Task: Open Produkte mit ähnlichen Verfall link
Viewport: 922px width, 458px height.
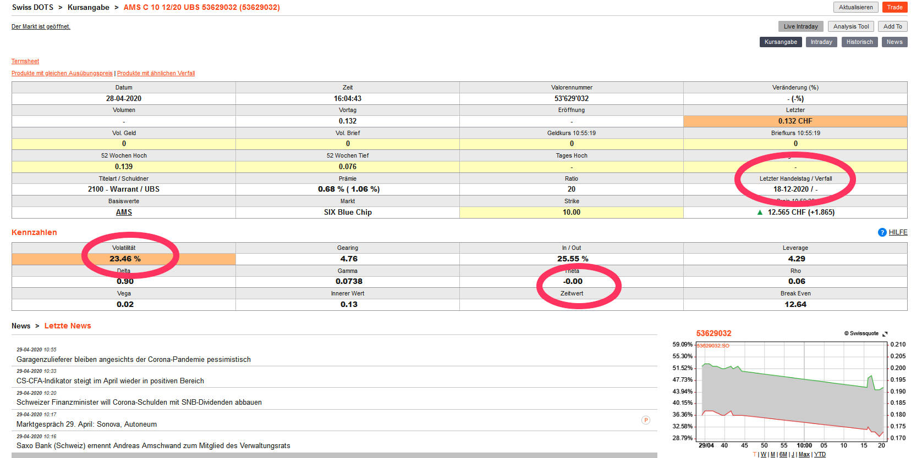Action: click(x=156, y=73)
